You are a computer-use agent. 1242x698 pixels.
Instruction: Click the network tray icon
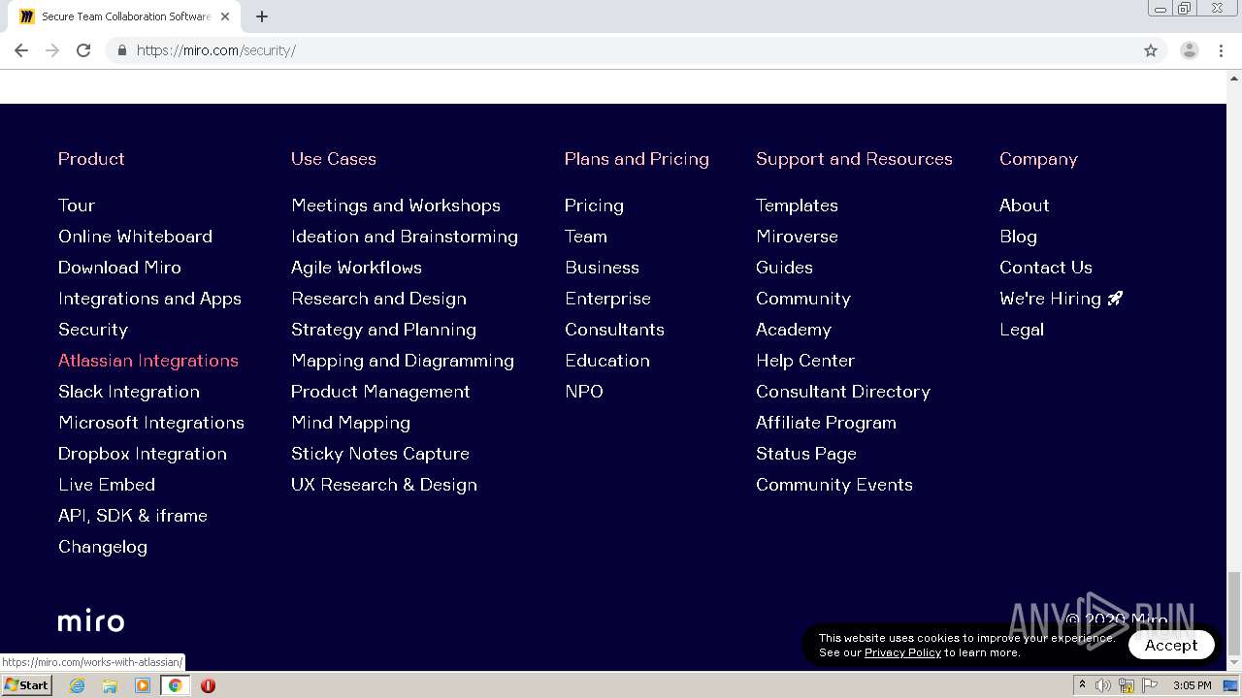(1127, 685)
